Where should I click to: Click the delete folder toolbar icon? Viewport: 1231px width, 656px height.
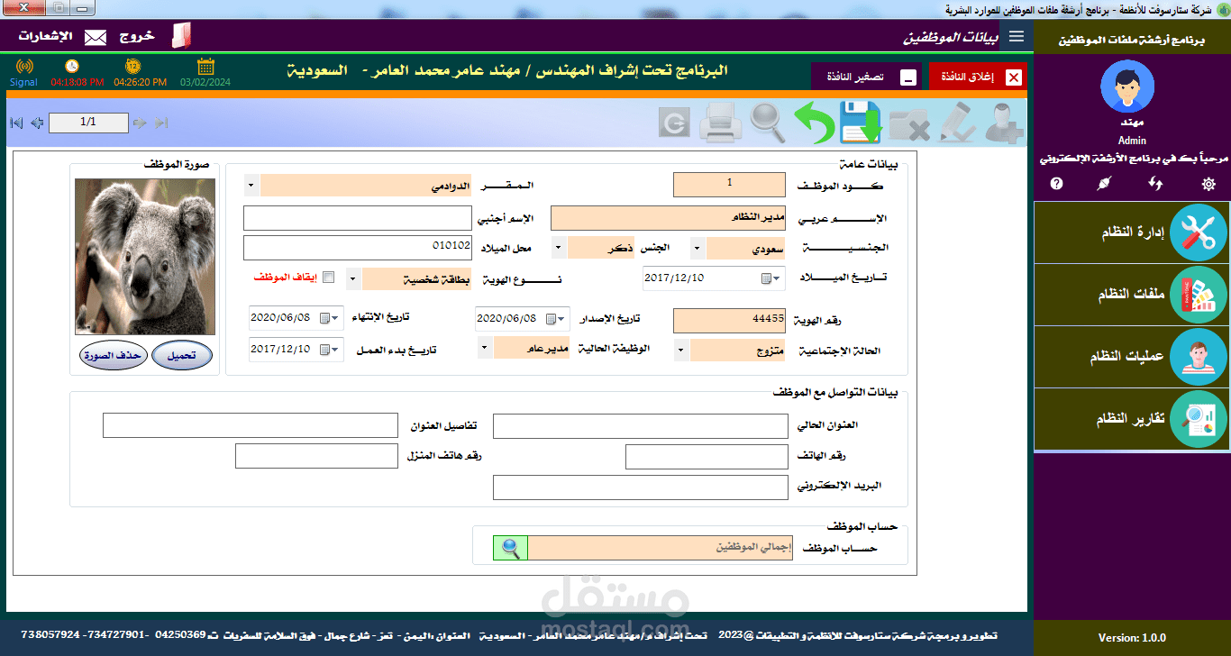[x=909, y=124]
